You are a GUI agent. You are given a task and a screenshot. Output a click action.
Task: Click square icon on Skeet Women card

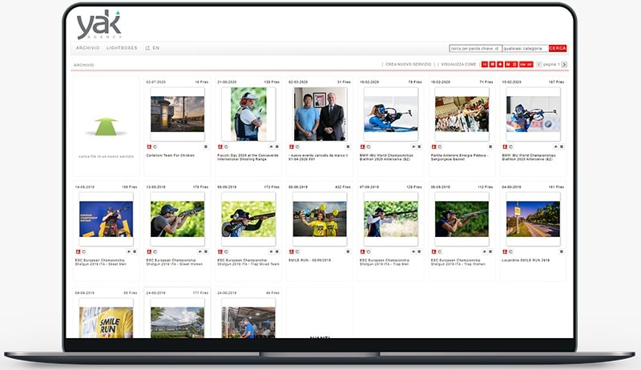(x=206, y=251)
